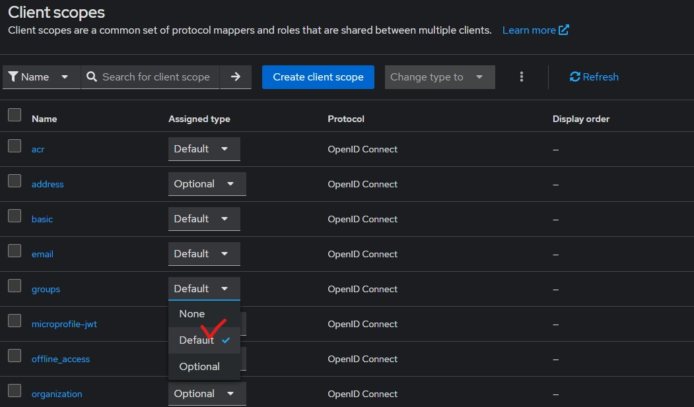Click the Refresh icon button
Image resolution: width=694 pixels, height=407 pixels.
(574, 77)
